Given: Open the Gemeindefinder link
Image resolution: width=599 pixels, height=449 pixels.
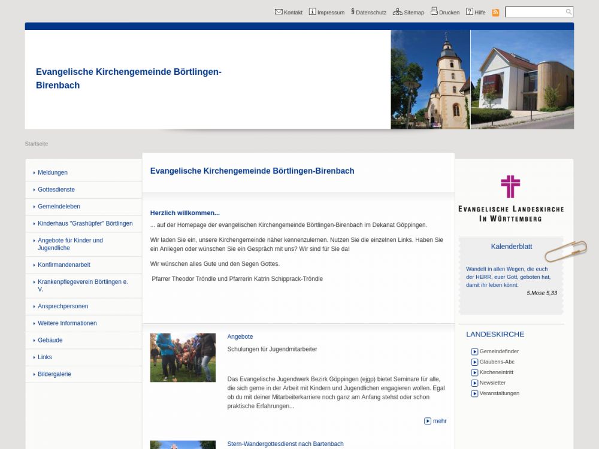Looking at the screenshot, I should (x=499, y=351).
